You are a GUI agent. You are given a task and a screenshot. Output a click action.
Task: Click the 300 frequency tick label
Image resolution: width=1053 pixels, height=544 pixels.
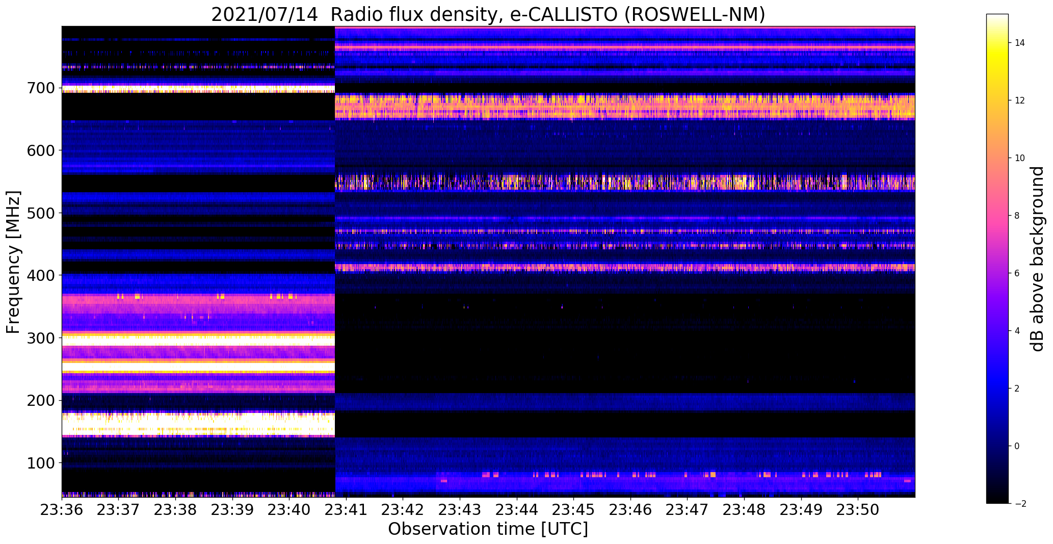coord(40,338)
